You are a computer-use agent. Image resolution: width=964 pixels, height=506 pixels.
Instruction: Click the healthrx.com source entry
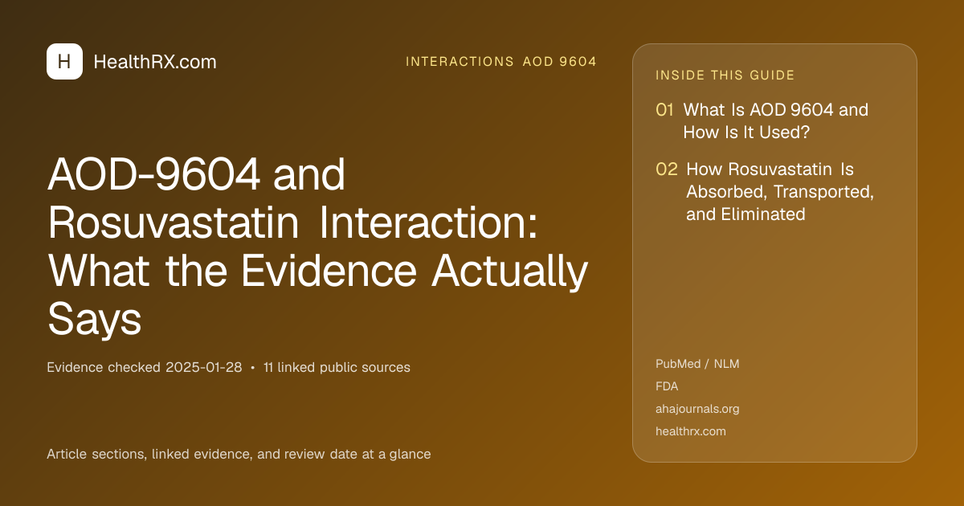[691, 431]
